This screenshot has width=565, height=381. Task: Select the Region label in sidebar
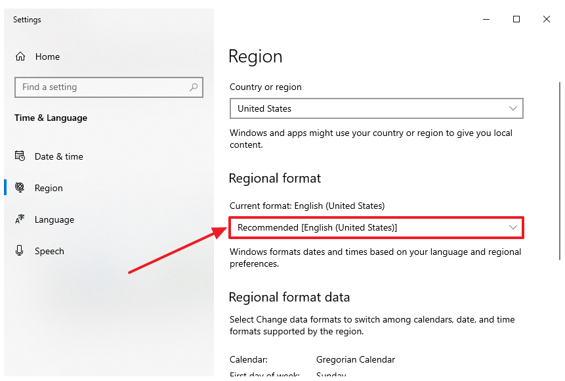(x=49, y=188)
